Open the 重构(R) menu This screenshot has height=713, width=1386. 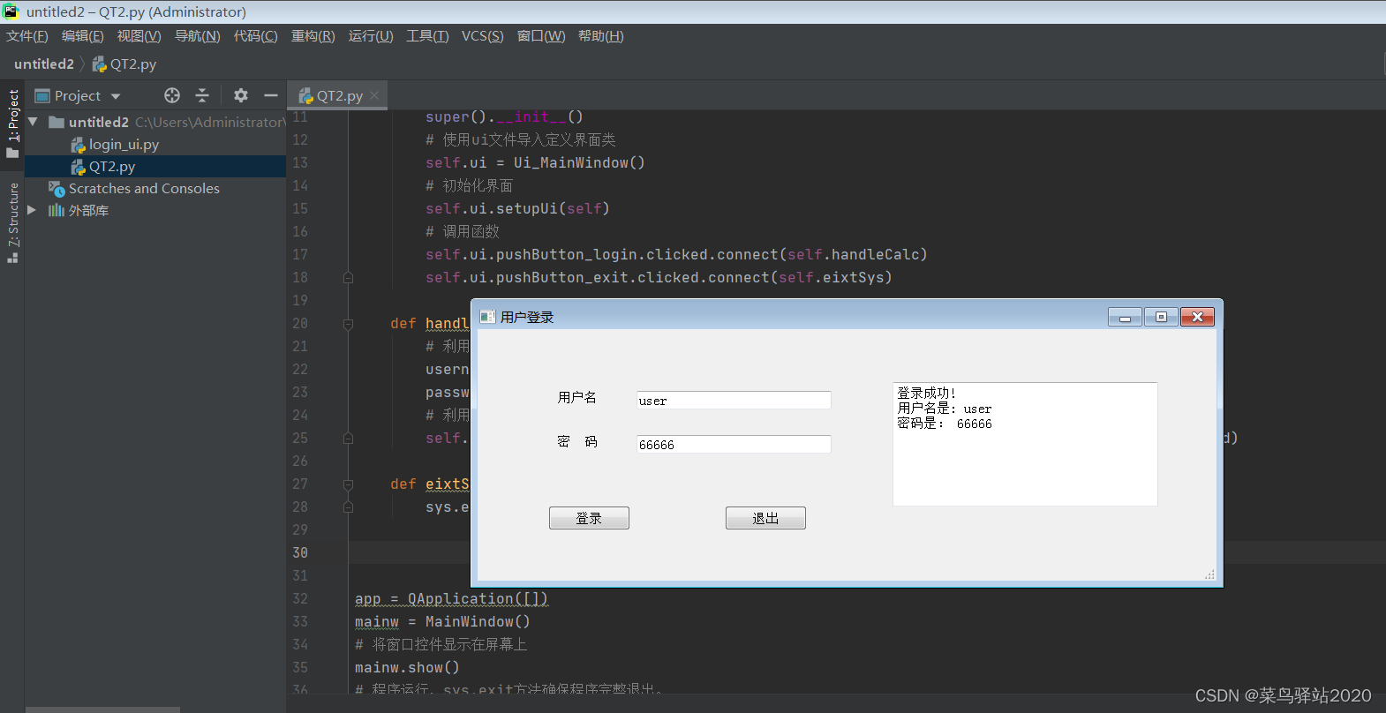[x=313, y=36]
